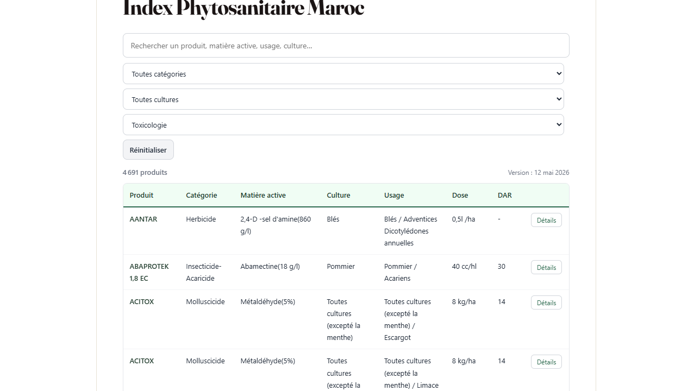Open Détails for AANTAR row

[546, 220]
